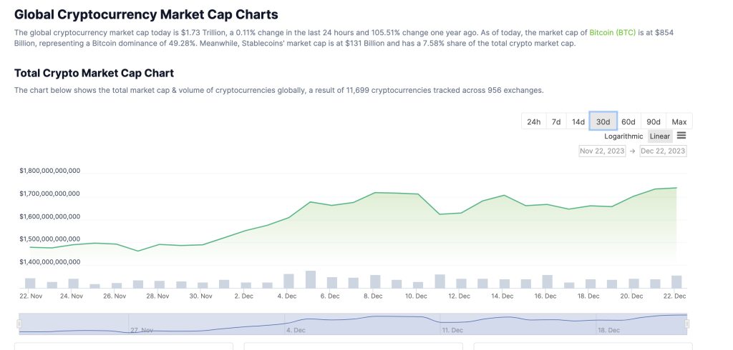733x350 pixels.
Task: Switch chart to 7d range
Action: pyautogui.click(x=556, y=121)
